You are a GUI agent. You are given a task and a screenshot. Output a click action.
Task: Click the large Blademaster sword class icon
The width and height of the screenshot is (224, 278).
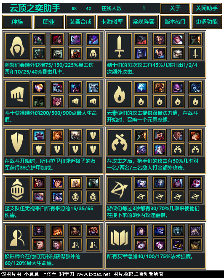coord(120,46)
